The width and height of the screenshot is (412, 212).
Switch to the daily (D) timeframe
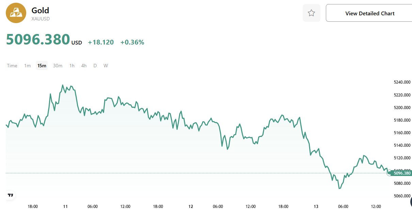[95, 66]
